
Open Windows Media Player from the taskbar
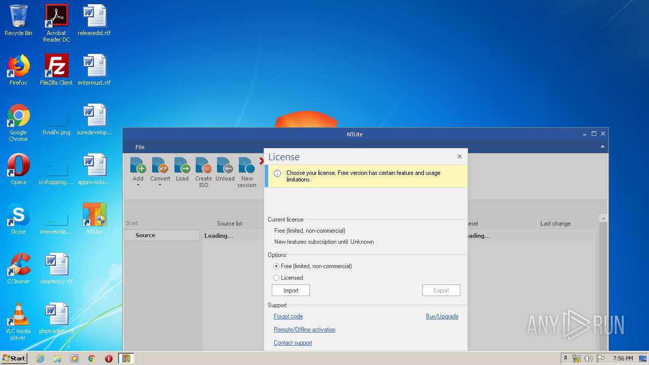coord(75,358)
